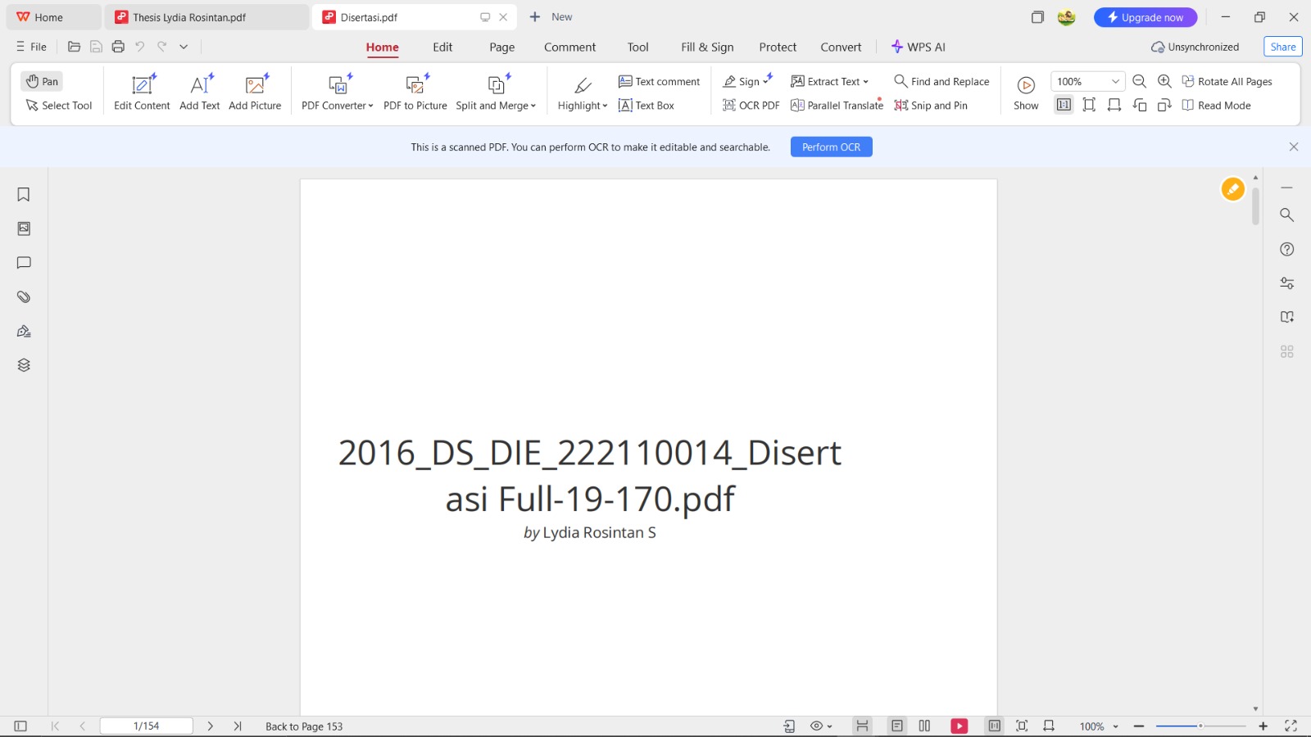Toggle the Pan tool
1311x737 pixels.
[x=42, y=81]
